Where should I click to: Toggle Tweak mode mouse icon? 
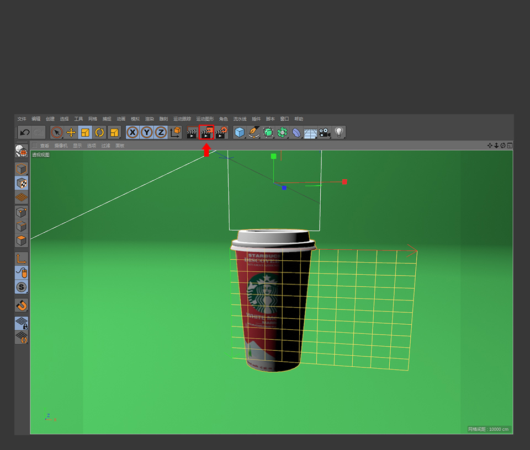(x=22, y=273)
